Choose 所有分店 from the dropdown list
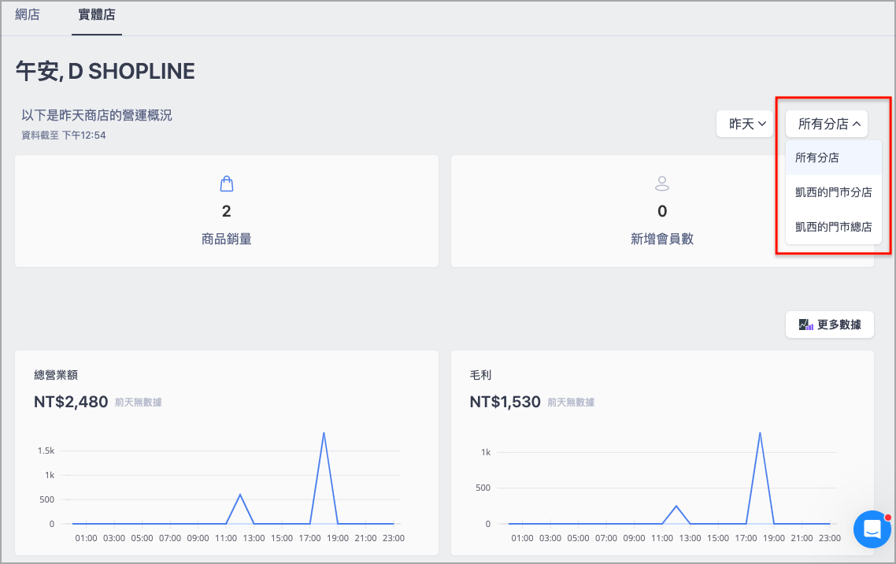 [834, 158]
